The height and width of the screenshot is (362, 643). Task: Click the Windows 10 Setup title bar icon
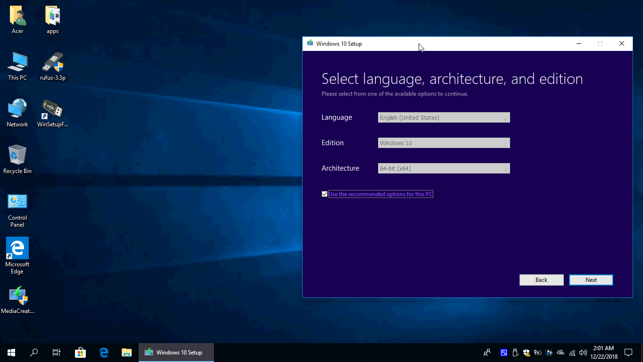click(x=310, y=43)
